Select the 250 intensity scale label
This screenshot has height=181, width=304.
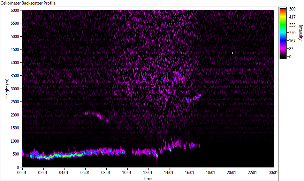(292, 33)
